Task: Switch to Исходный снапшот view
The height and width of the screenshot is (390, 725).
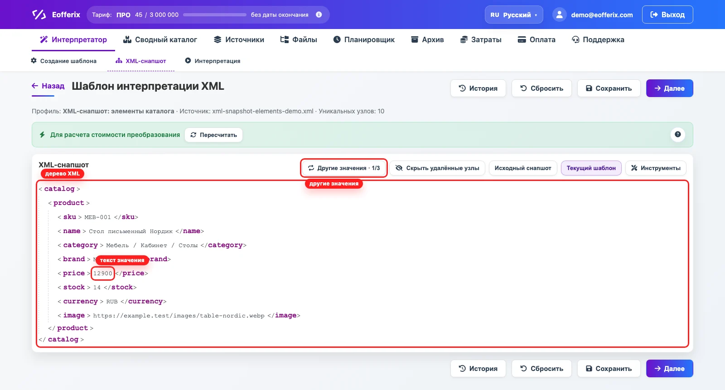Action: click(523, 168)
